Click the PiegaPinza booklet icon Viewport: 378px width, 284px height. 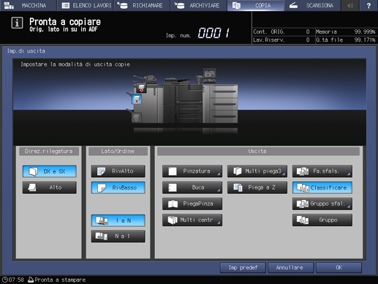click(173, 204)
